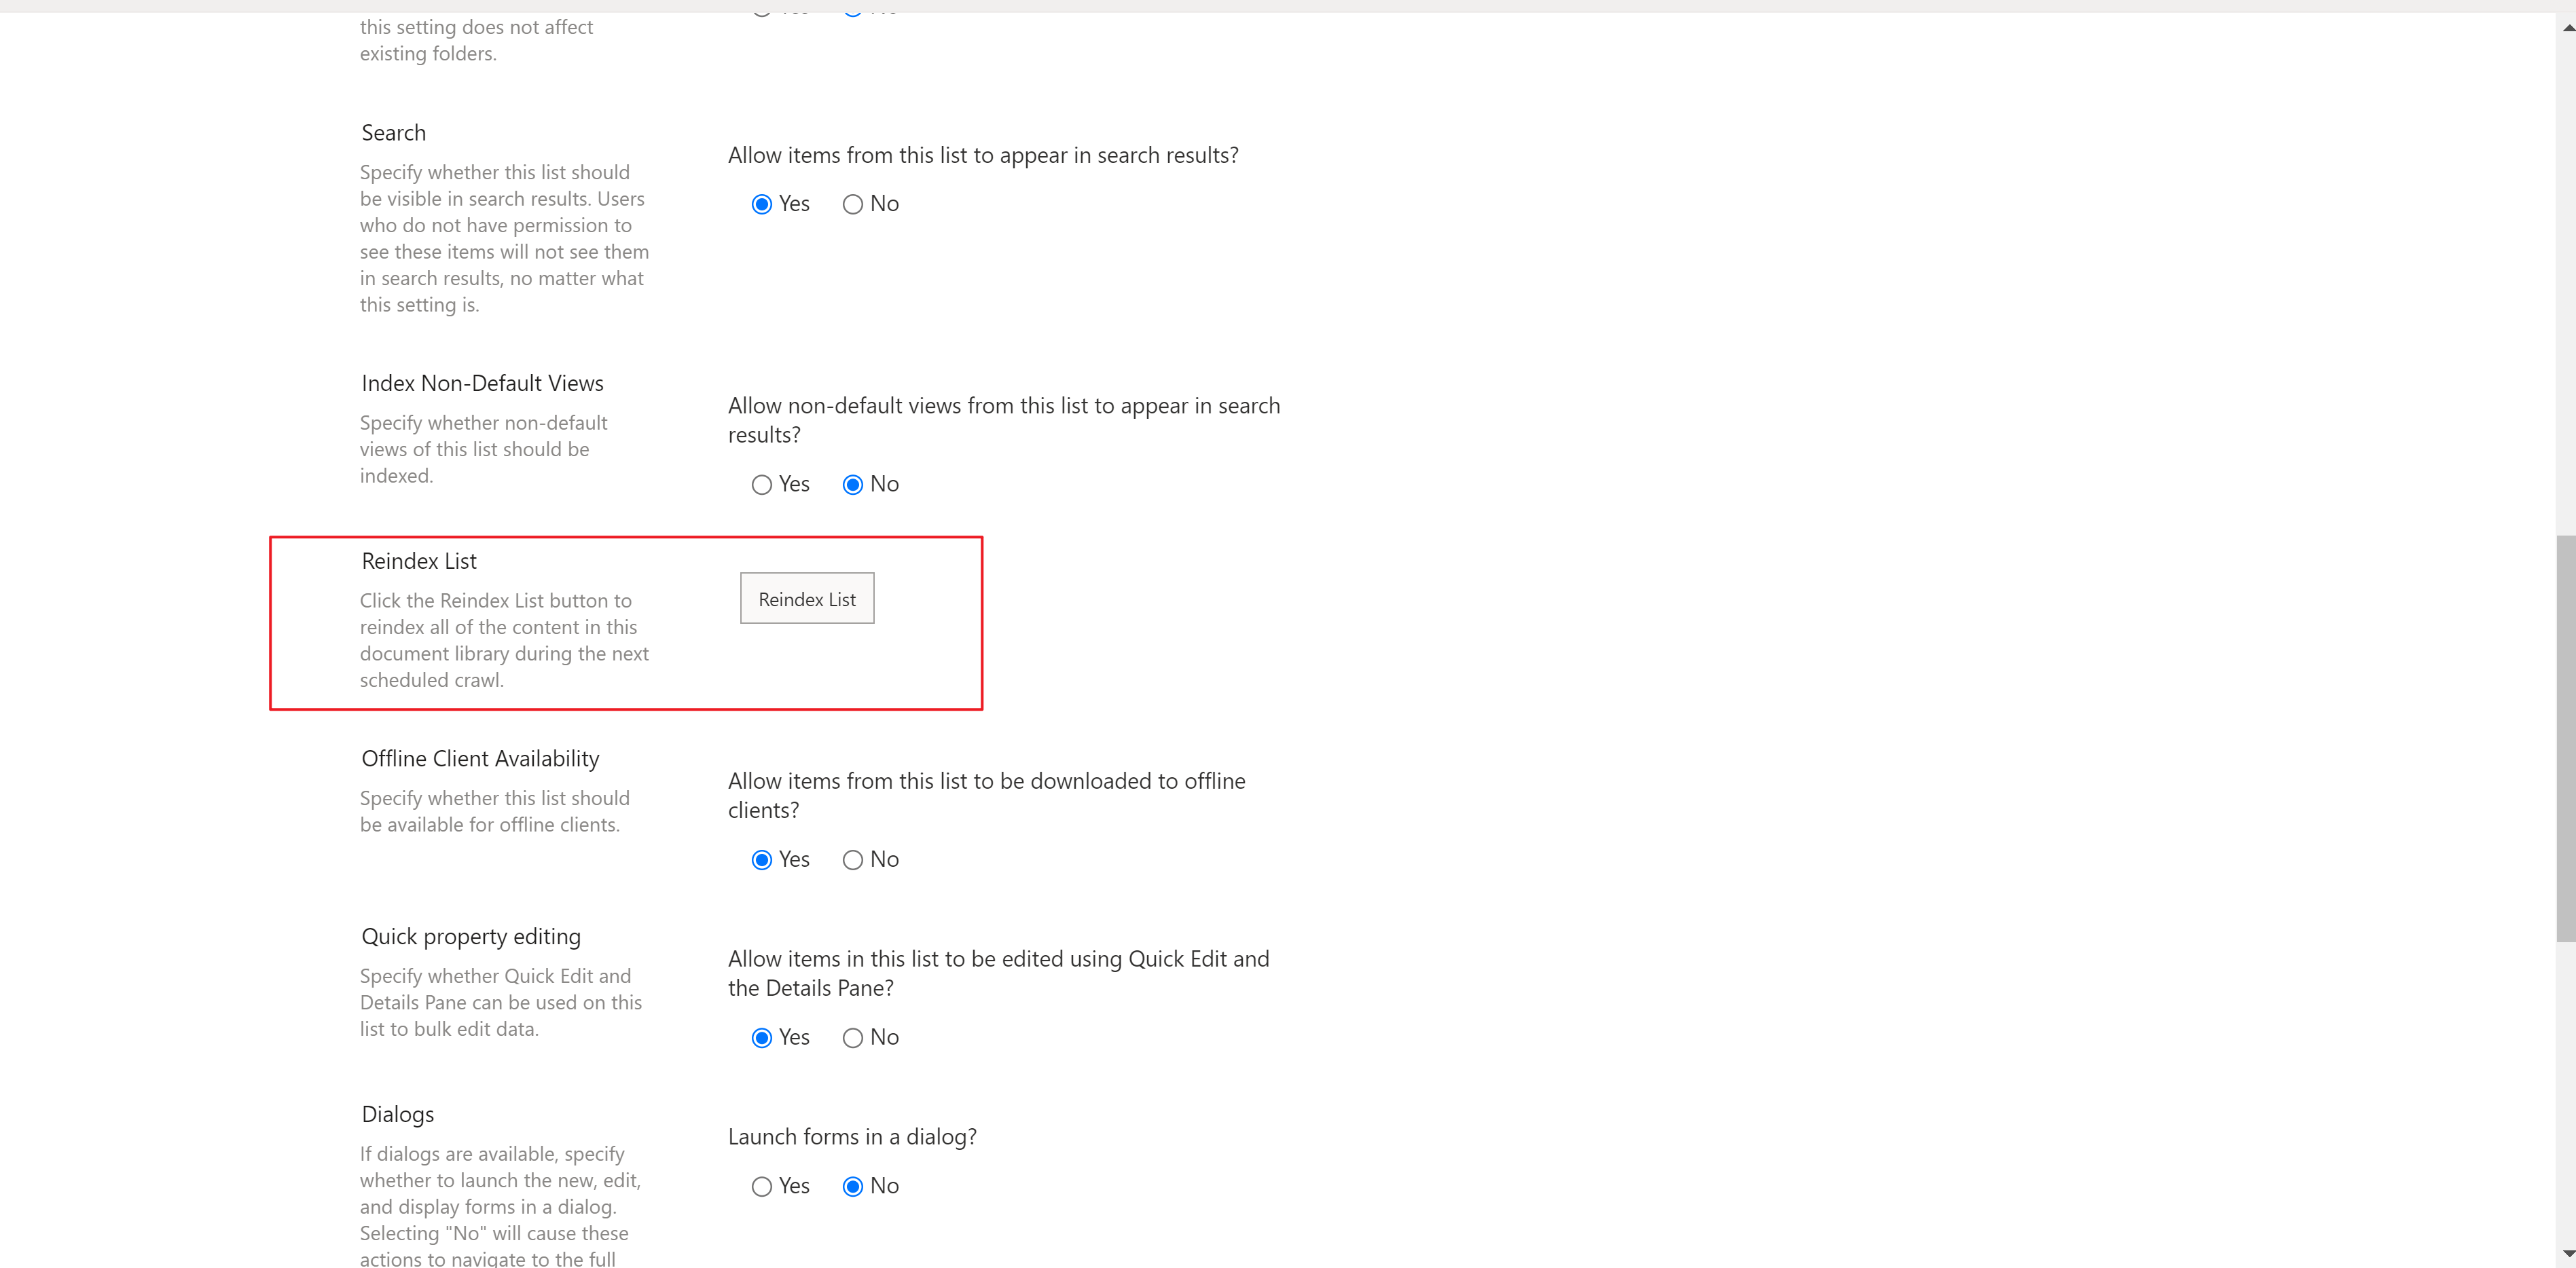This screenshot has height=1268, width=2576.
Task: Click the Dialogs section heading
Action: (397, 1115)
